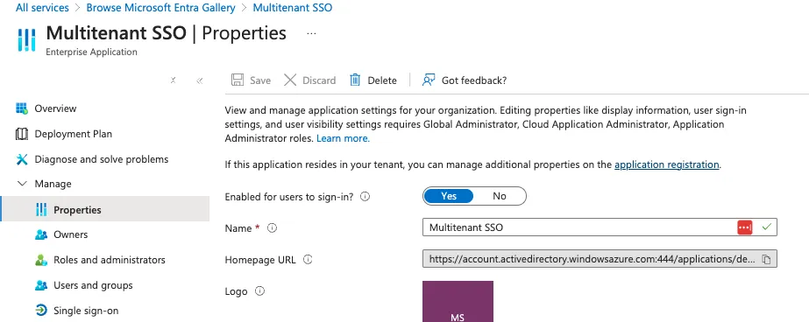The height and width of the screenshot is (322, 809).
Task: Click the Overview grid icon
Action: 22,108
